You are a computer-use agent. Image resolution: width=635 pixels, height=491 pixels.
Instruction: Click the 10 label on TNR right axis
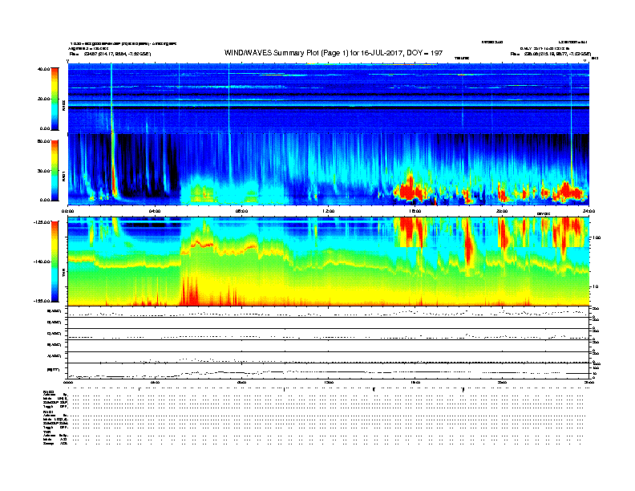pyautogui.click(x=595, y=287)
